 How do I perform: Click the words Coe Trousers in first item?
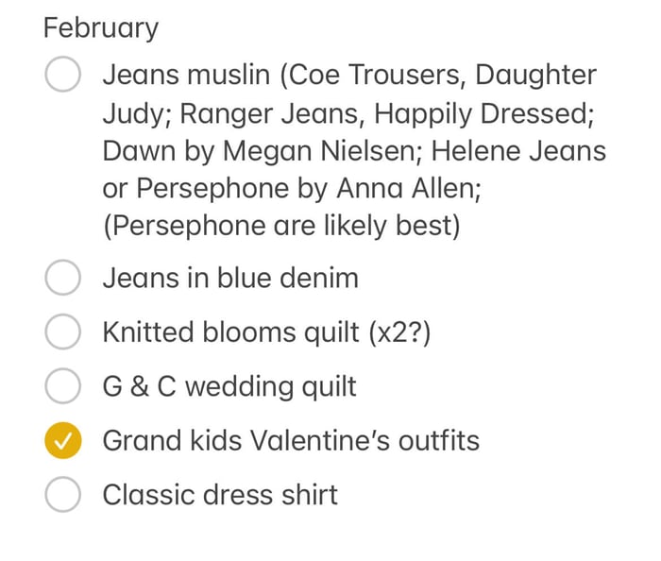pos(373,75)
